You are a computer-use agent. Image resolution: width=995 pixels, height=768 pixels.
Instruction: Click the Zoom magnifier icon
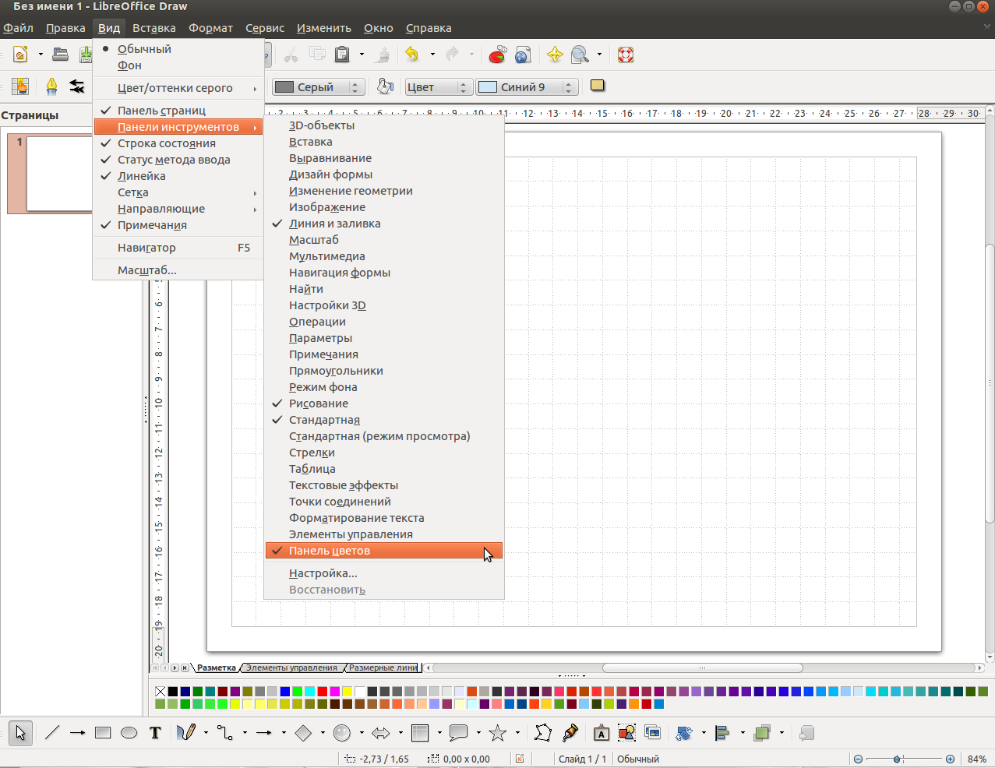click(580, 55)
